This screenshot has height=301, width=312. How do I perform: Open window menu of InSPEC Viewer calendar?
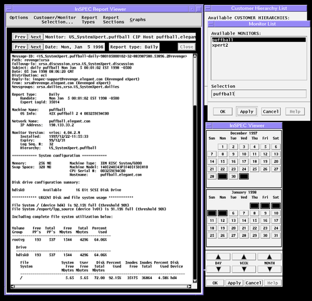209,126
